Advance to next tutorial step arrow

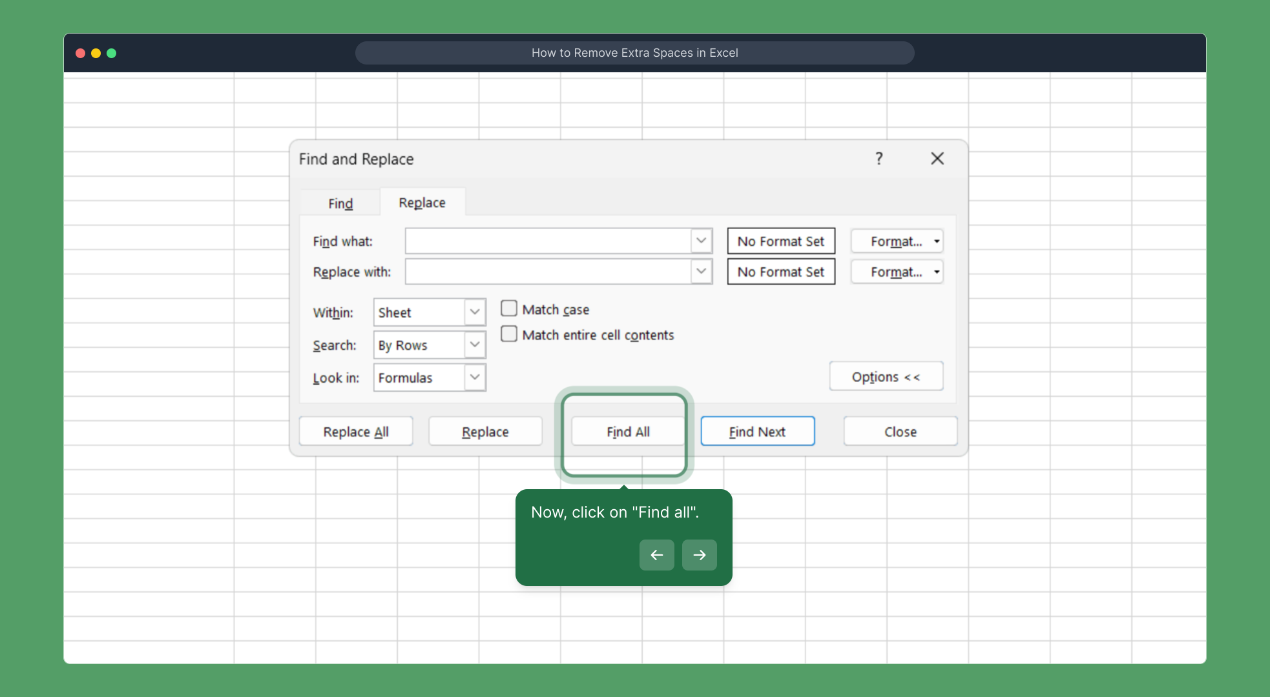tap(699, 555)
